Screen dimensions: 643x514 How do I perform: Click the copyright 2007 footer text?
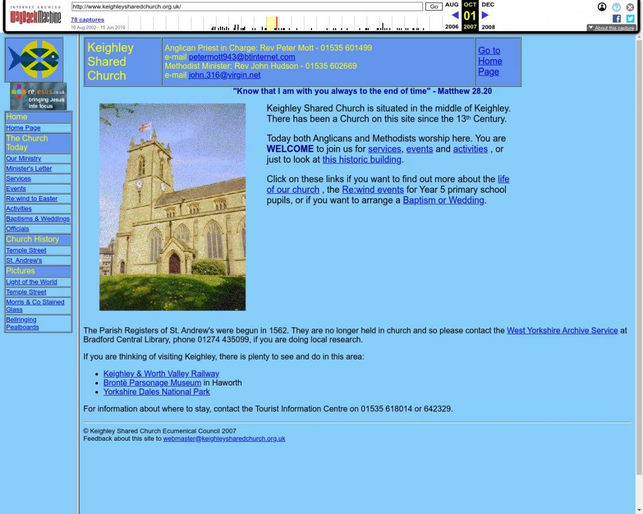pos(160,431)
